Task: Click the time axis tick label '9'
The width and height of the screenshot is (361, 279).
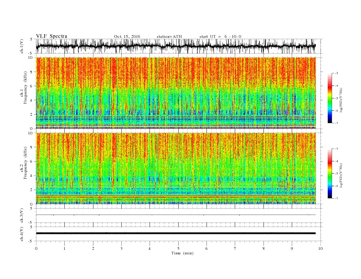Action: [x=292, y=248]
